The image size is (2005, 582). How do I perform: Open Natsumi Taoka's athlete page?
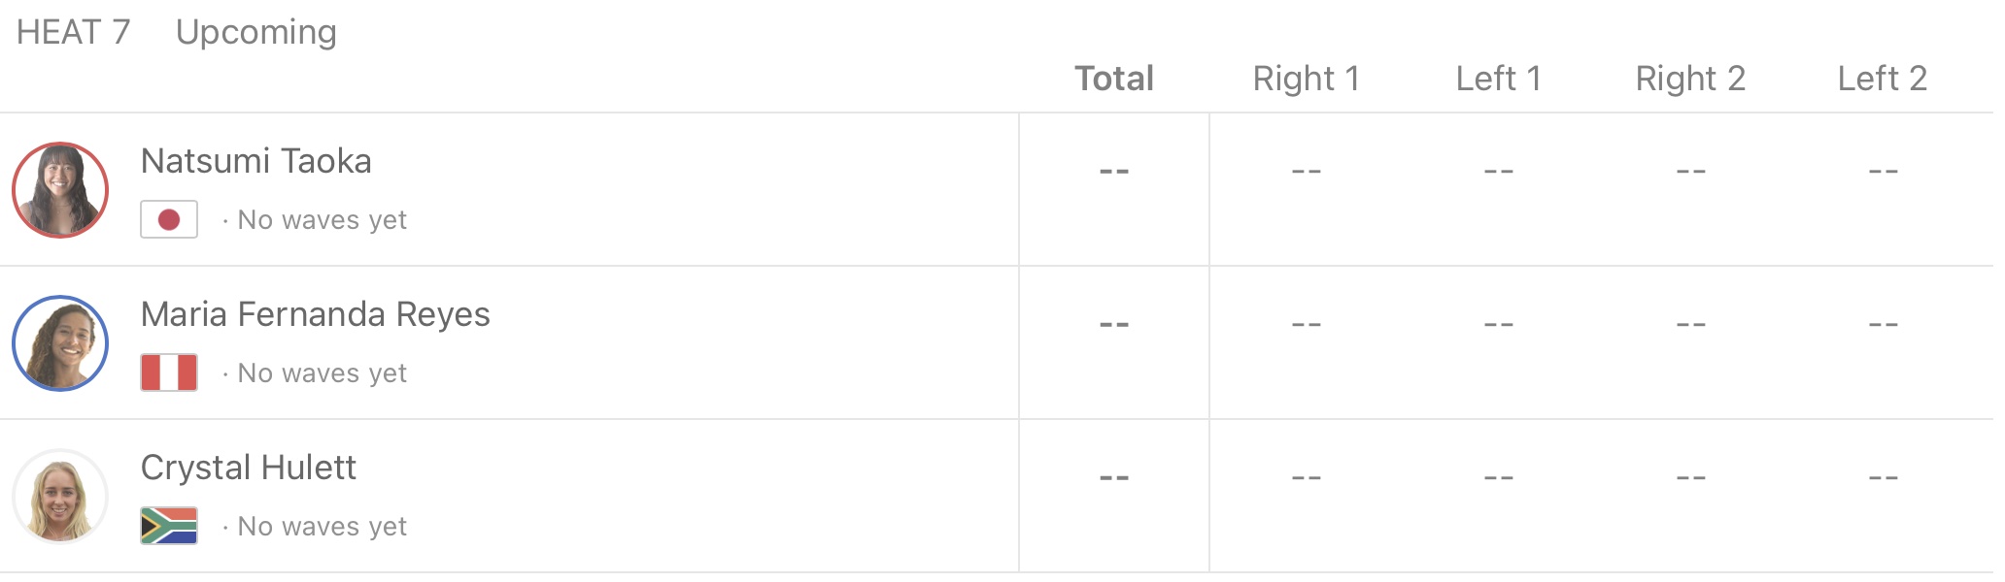pyautogui.click(x=255, y=161)
